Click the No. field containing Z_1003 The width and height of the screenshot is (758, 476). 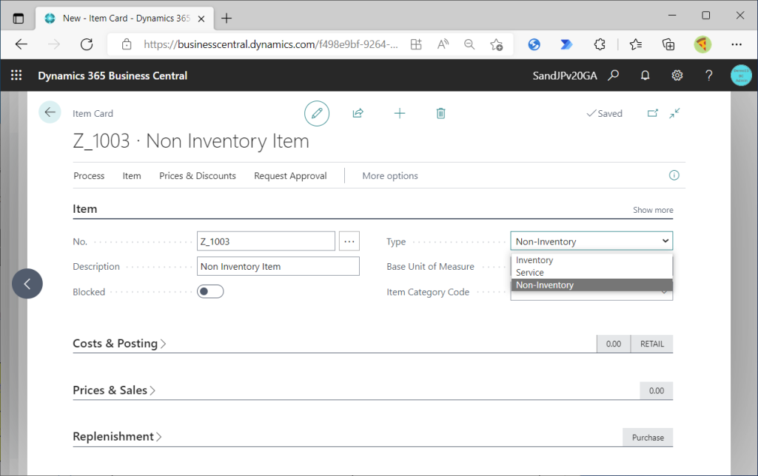[266, 241]
